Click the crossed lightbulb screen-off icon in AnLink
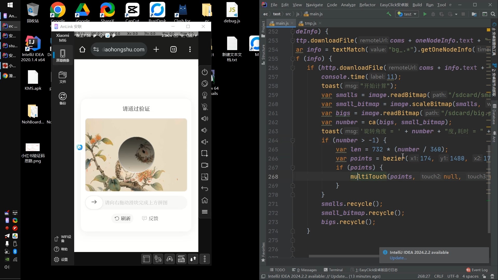This screenshot has height=280, width=498. (x=205, y=107)
